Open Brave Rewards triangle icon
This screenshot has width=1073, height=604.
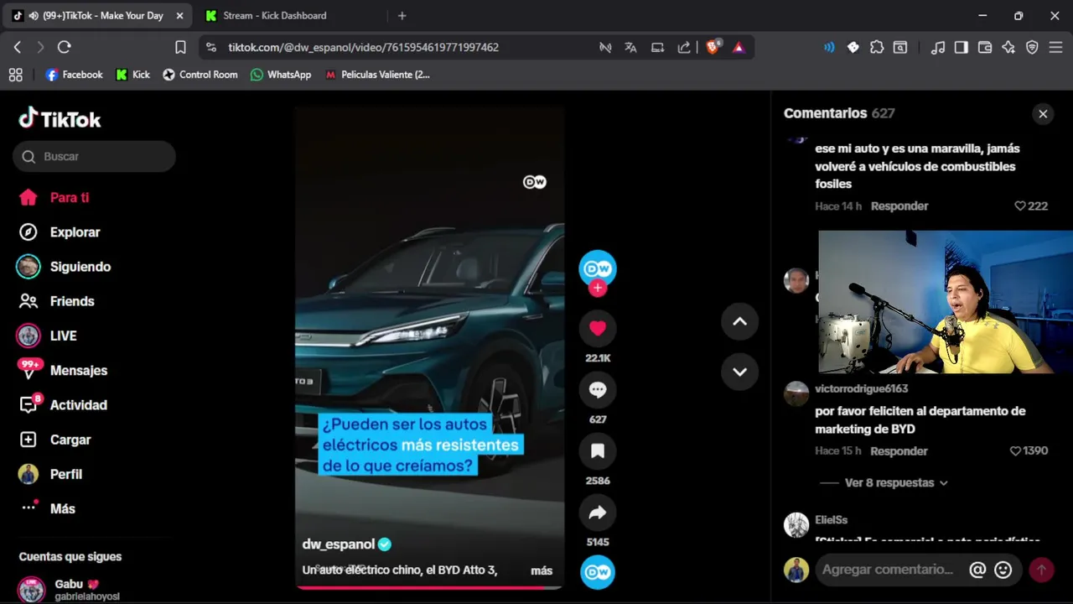(x=739, y=48)
